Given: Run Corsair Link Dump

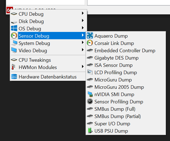Looking at the screenshot, I should [126, 43].
